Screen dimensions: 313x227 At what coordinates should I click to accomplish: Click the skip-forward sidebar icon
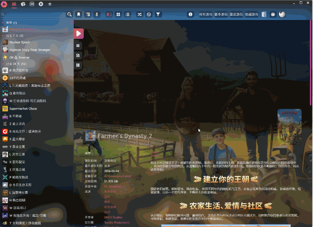point(32,4)
